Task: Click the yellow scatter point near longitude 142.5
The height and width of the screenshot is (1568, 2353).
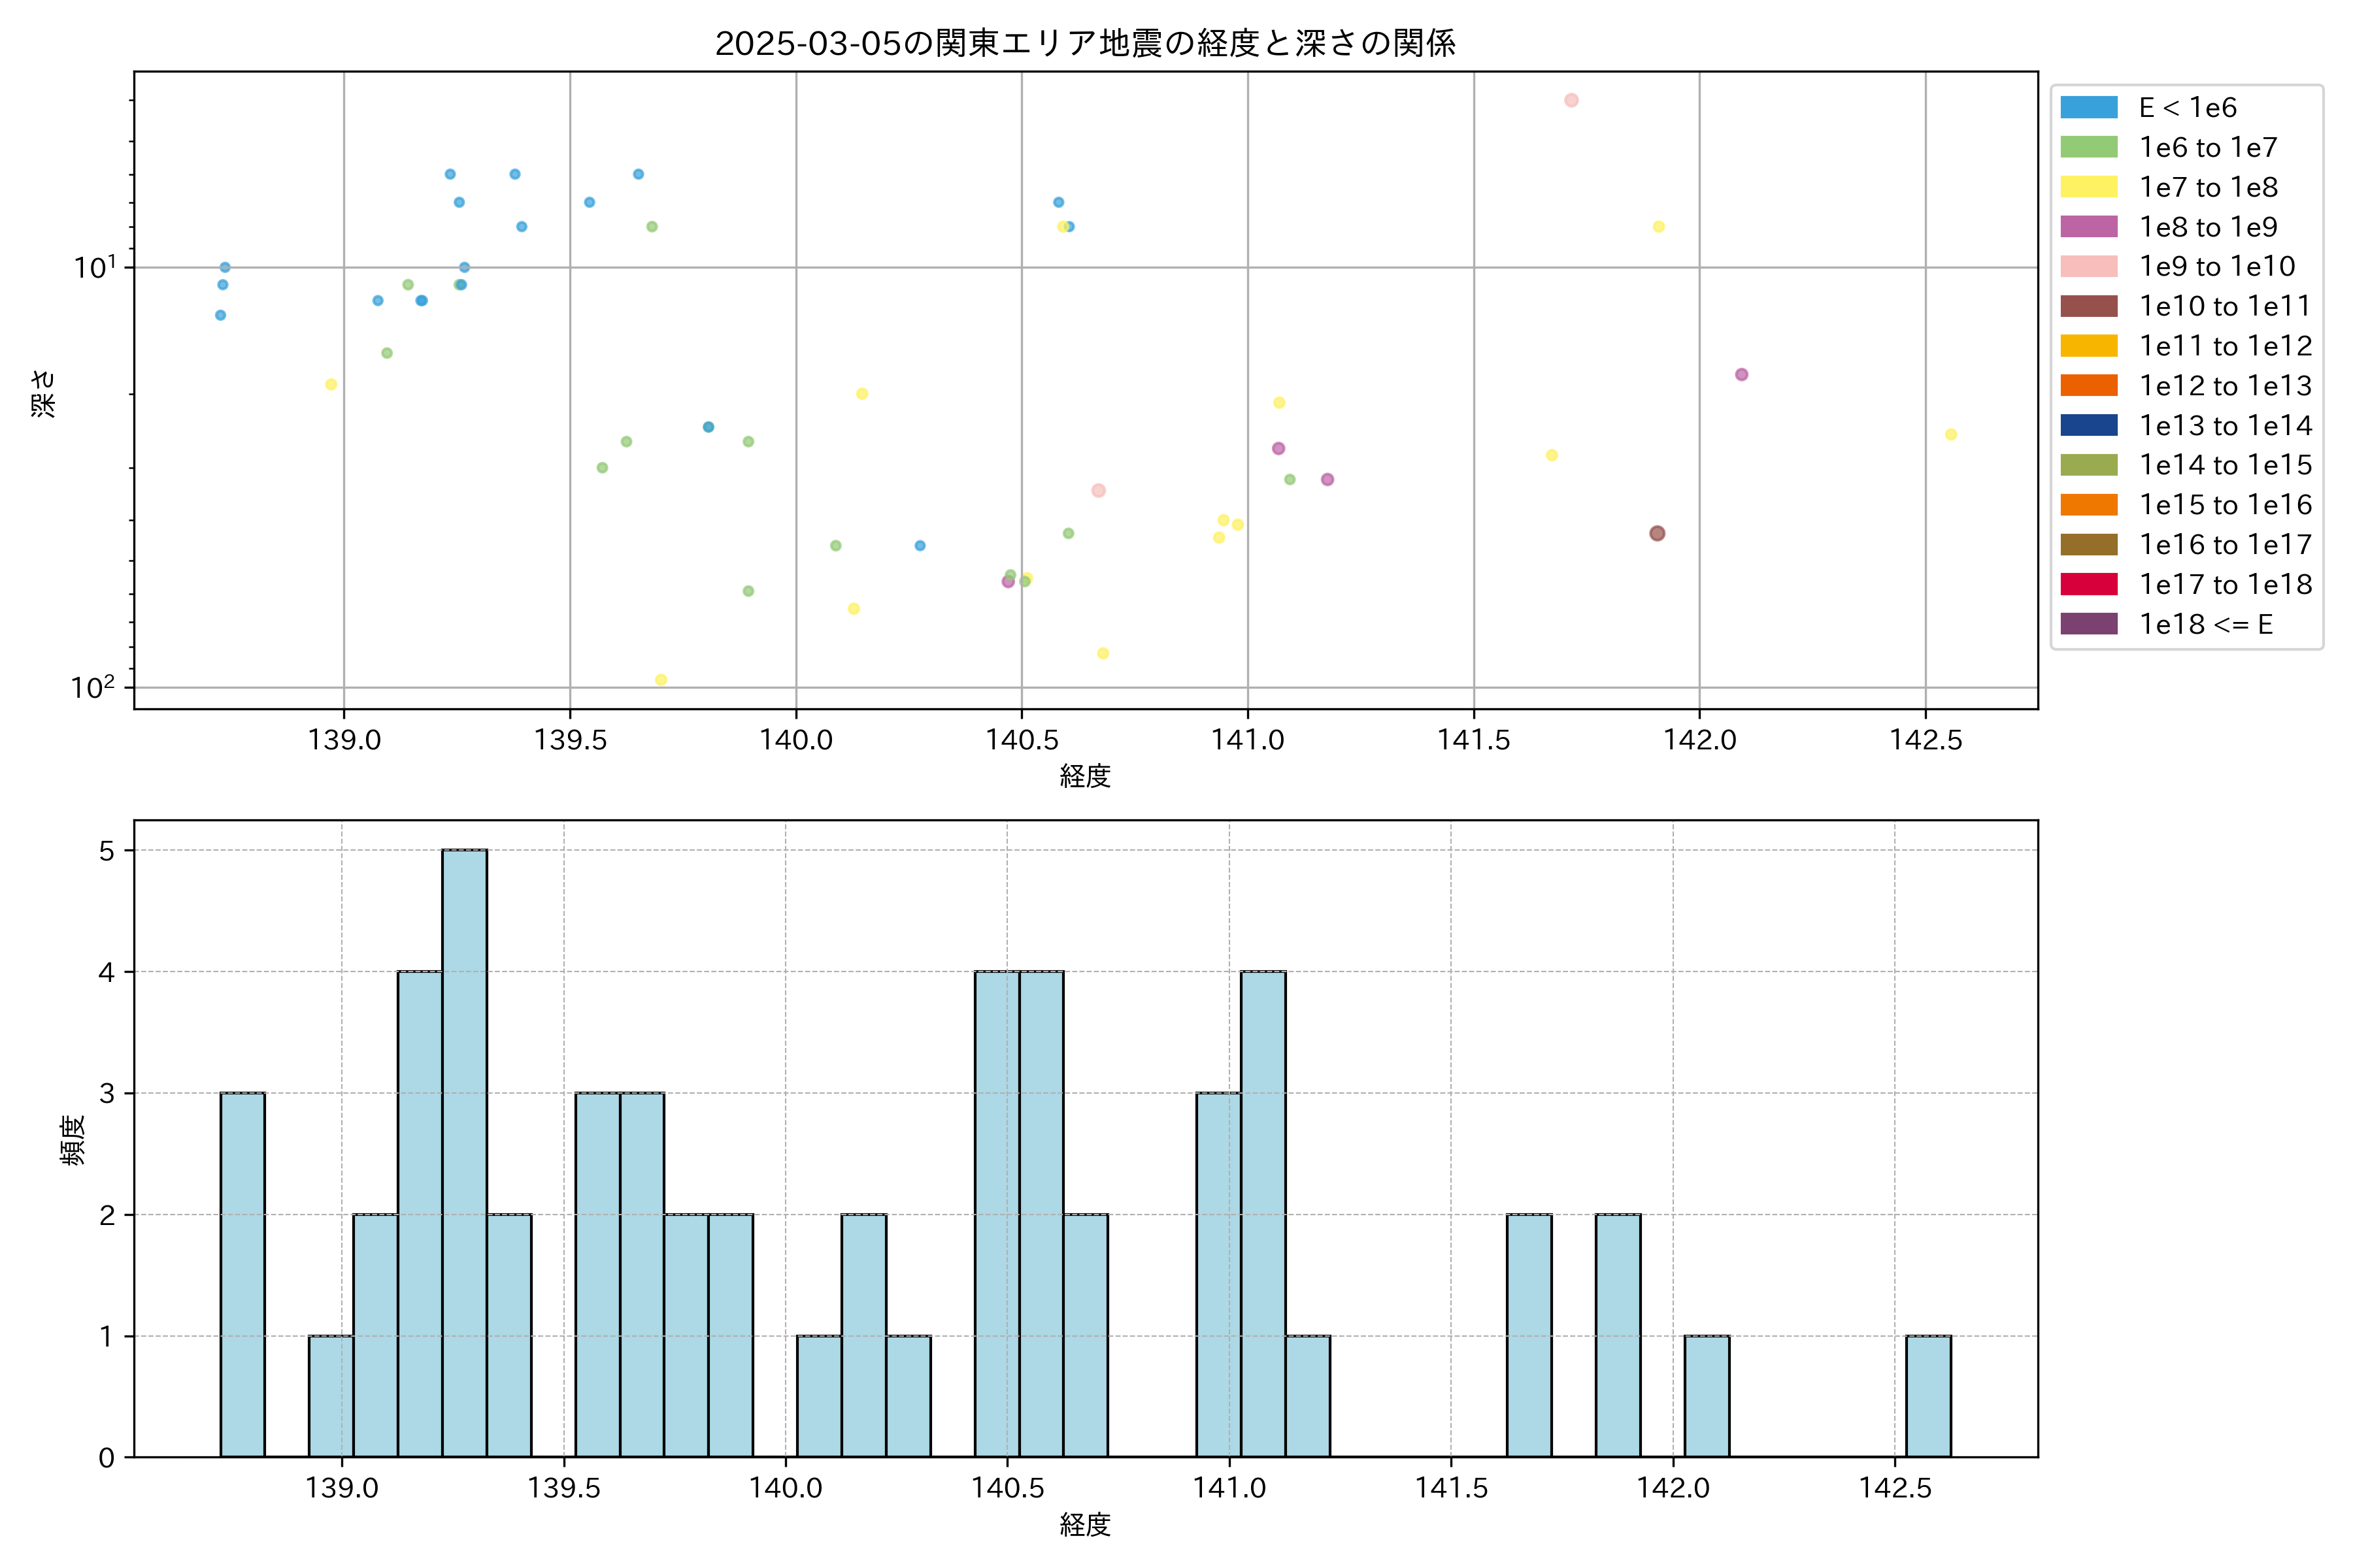Action: click(x=1950, y=434)
